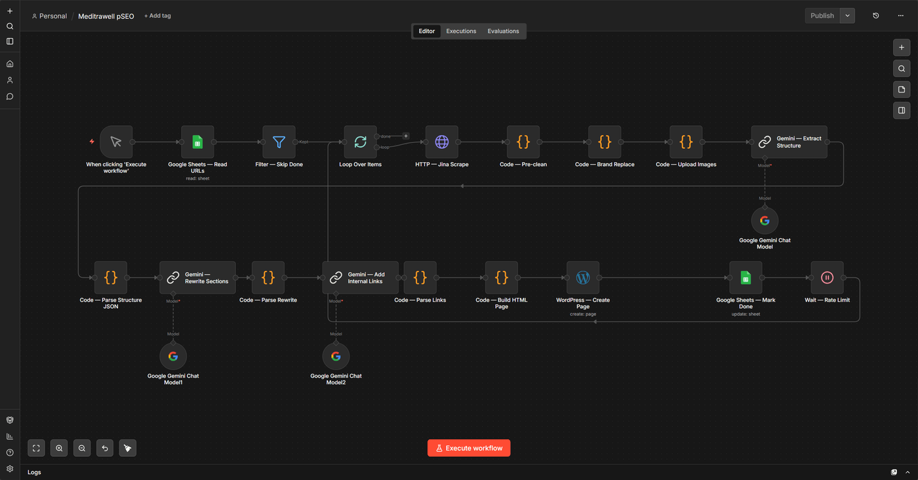Edit the Meditrawell pSEO workflow name
Image resolution: width=918 pixels, height=480 pixels.
[106, 16]
